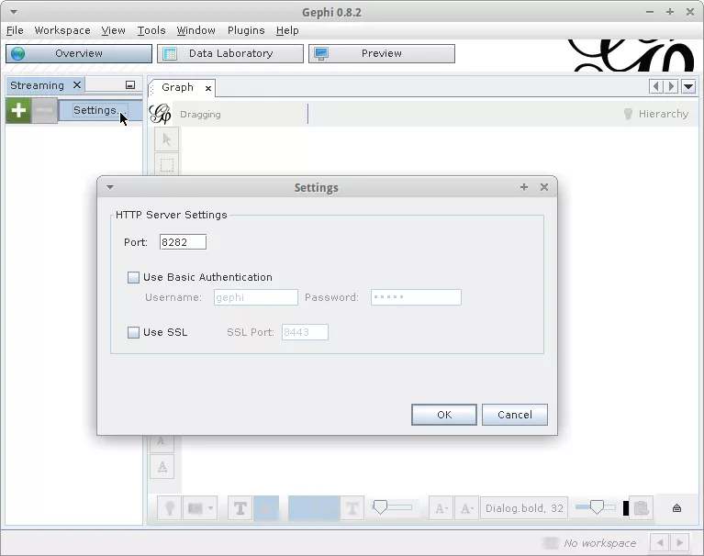Select the Graph tab
Screen dimensions: 704x556
(177, 87)
